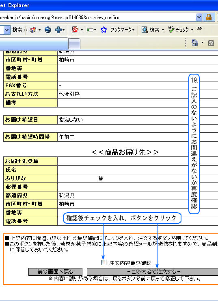
Task: Open the チェック dropdown arrow
Action: click(x=192, y=30)
